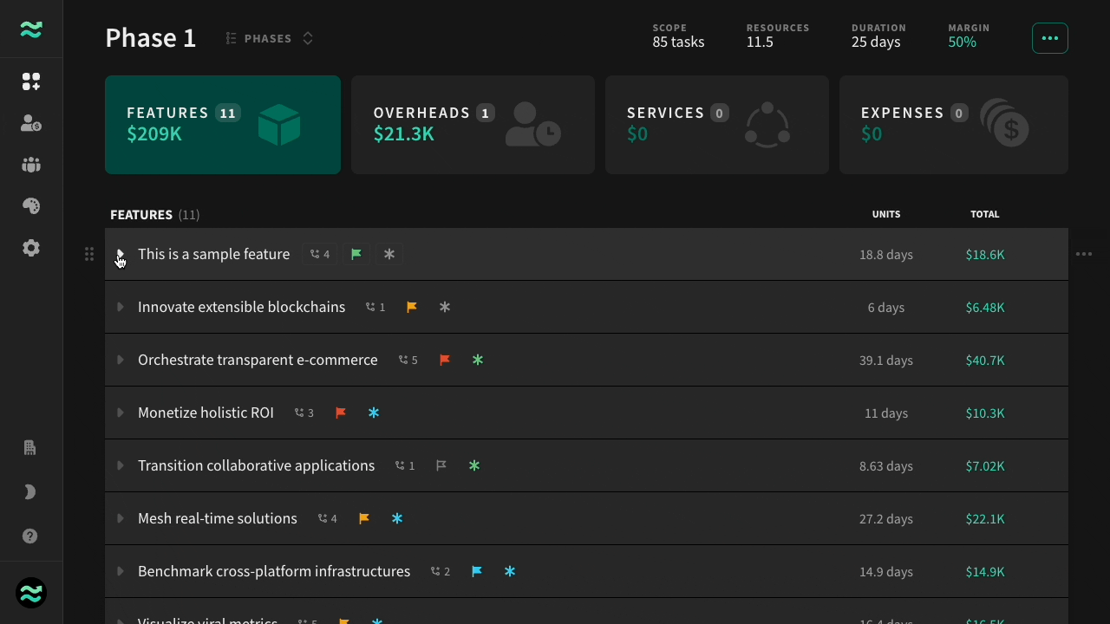Open the help question mark icon
Screen dimensions: 1110x624
[x=30, y=536]
